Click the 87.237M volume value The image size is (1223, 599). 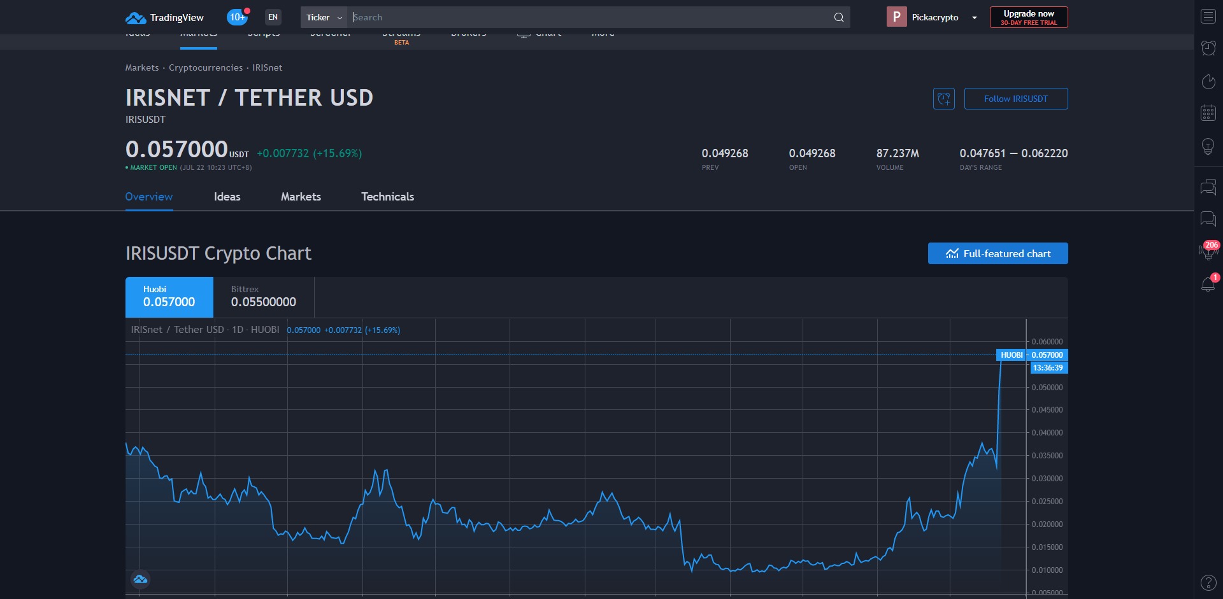pos(898,153)
